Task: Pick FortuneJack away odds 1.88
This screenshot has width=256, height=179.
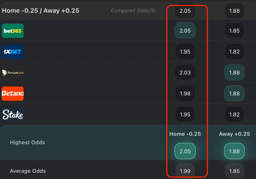Action: [x=234, y=73]
